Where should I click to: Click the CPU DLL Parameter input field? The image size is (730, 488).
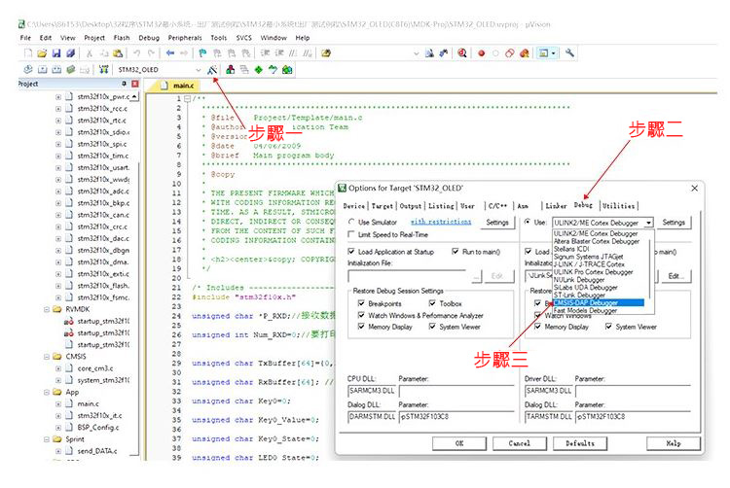click(x=456, y=390)
